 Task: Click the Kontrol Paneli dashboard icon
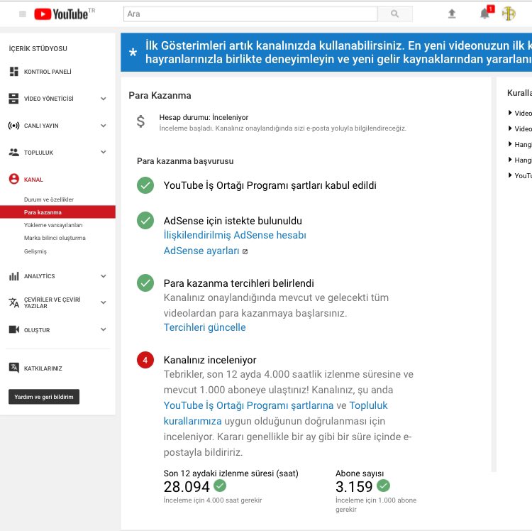click(x=14, y=72)
